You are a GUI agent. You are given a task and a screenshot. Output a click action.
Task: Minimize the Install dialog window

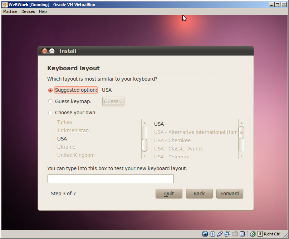pyautogui.click(x=52, y=51)
